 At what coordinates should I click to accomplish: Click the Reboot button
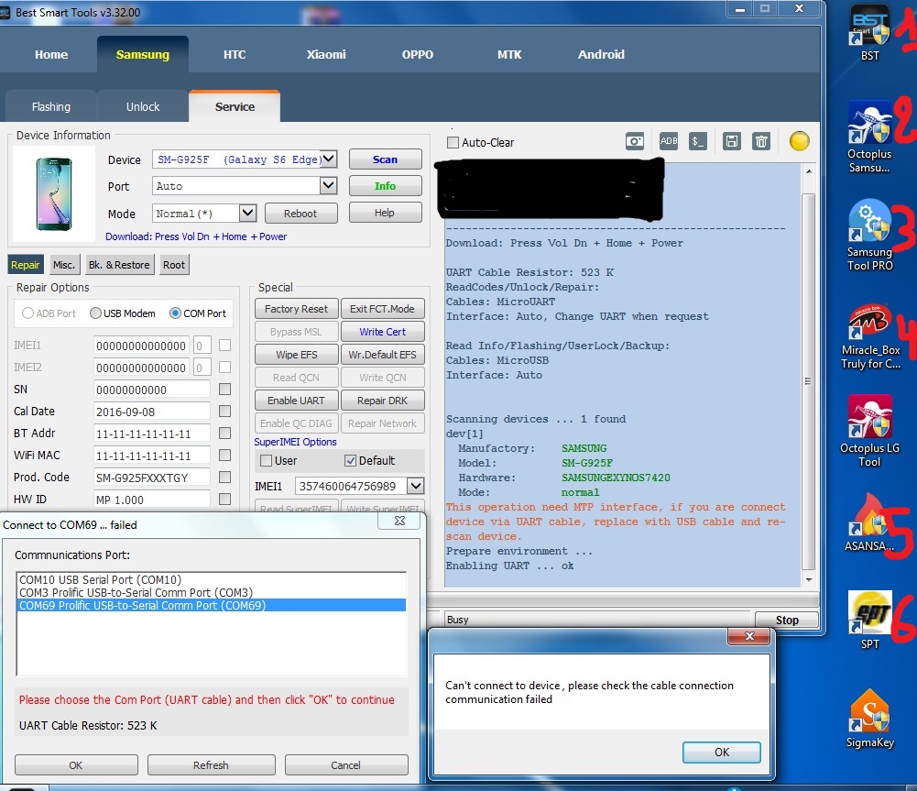pyautogui.click(x=300, y=214)
